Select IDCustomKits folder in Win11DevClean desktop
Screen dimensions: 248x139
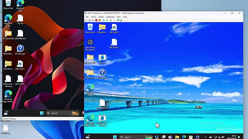(90, 59)
